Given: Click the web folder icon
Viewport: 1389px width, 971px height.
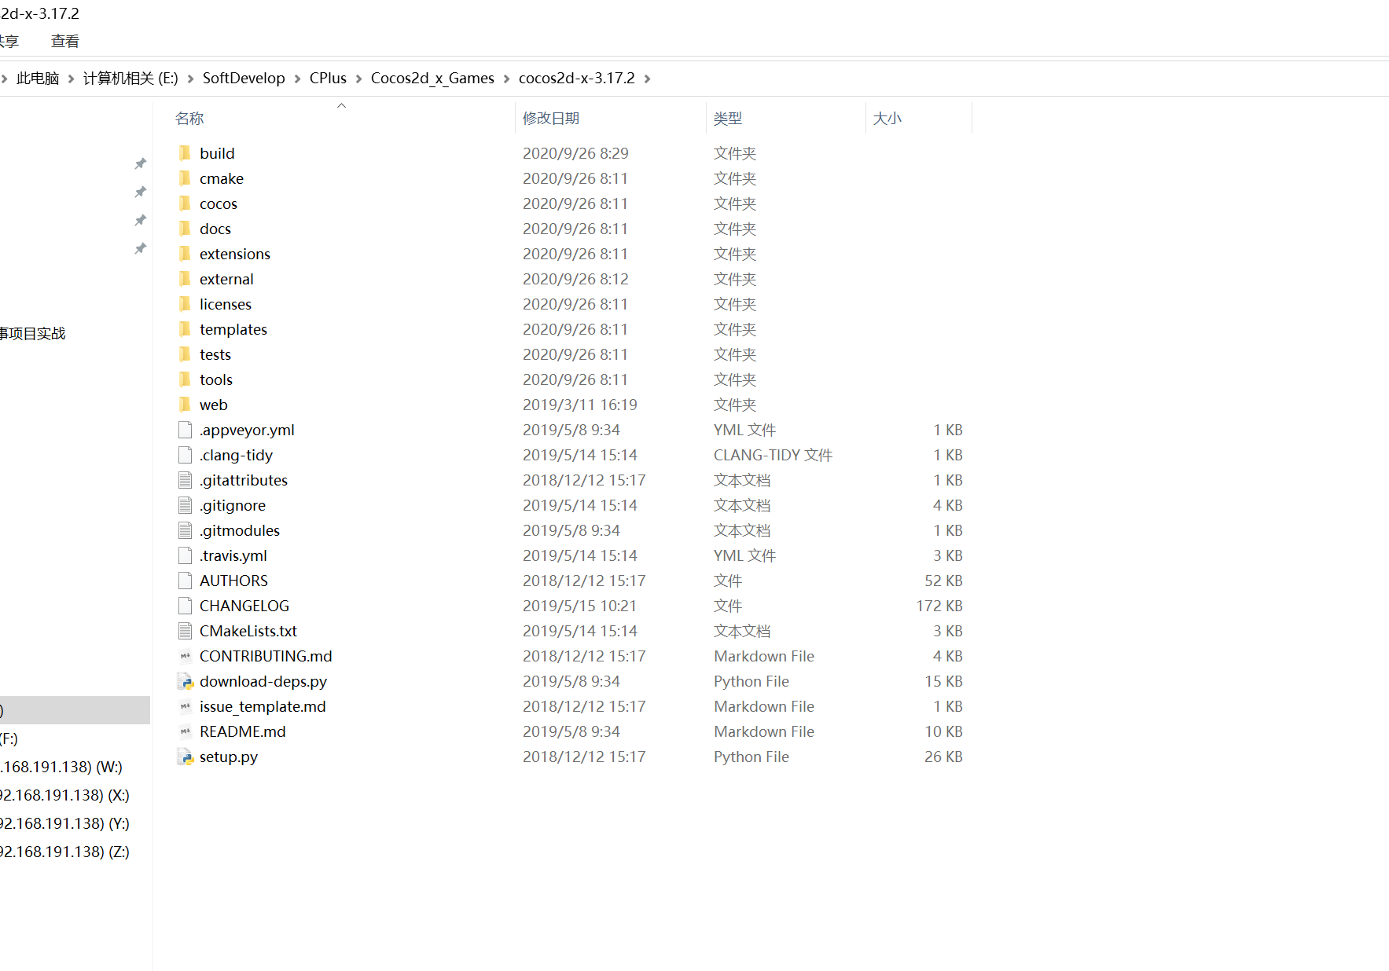Looking at the screenshot, I should point(185,404).
